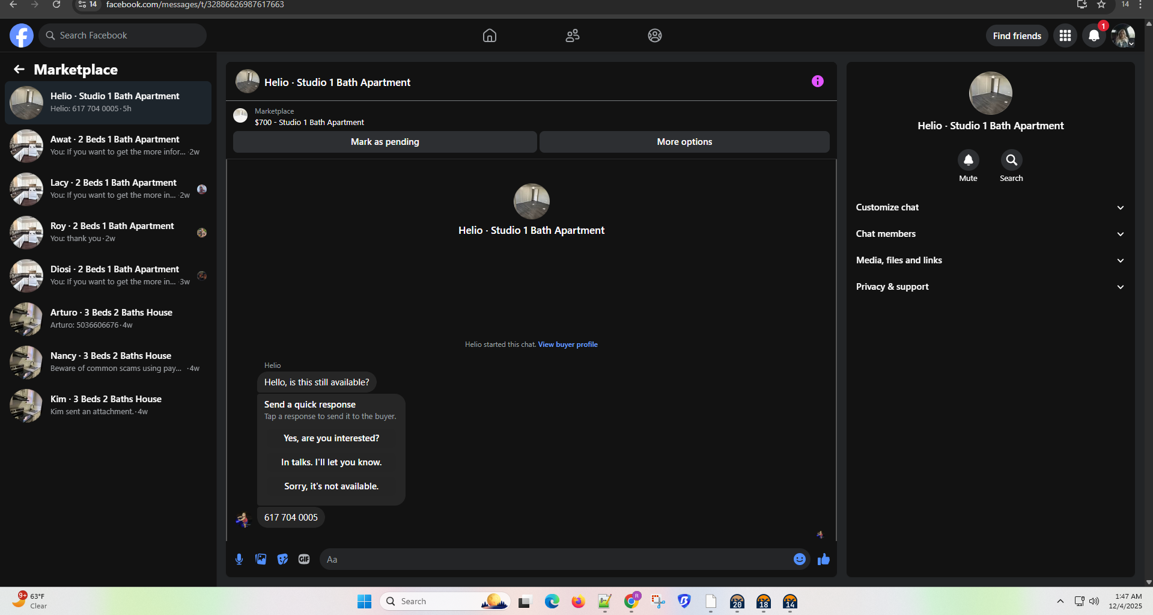Open Lacy 2 Beds 1 Bath chat

108,189
